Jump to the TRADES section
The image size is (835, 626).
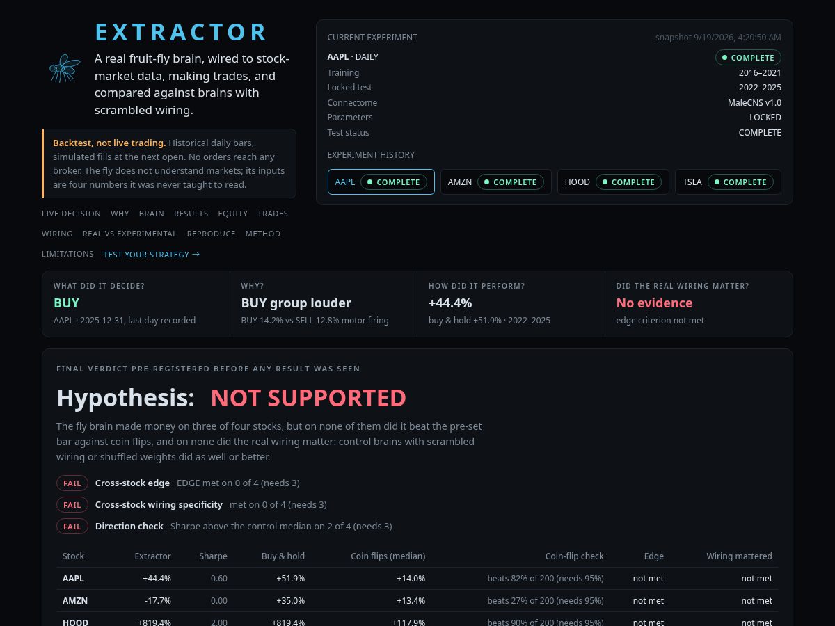[x=273, y=214]
